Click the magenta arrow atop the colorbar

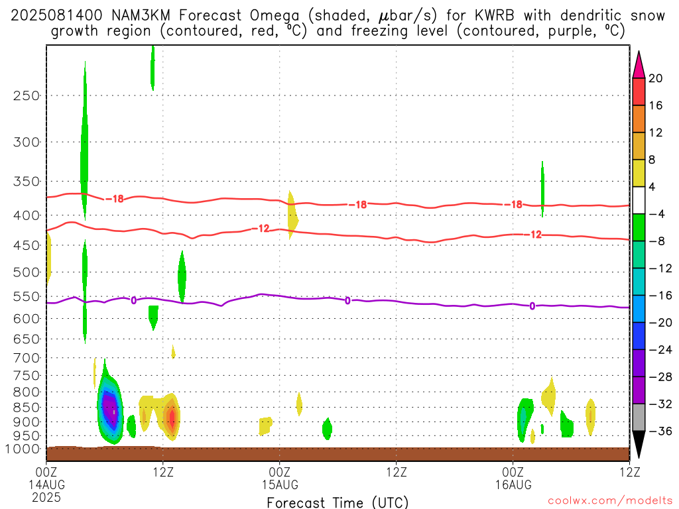pyautogui.click(x=639, y=66)
